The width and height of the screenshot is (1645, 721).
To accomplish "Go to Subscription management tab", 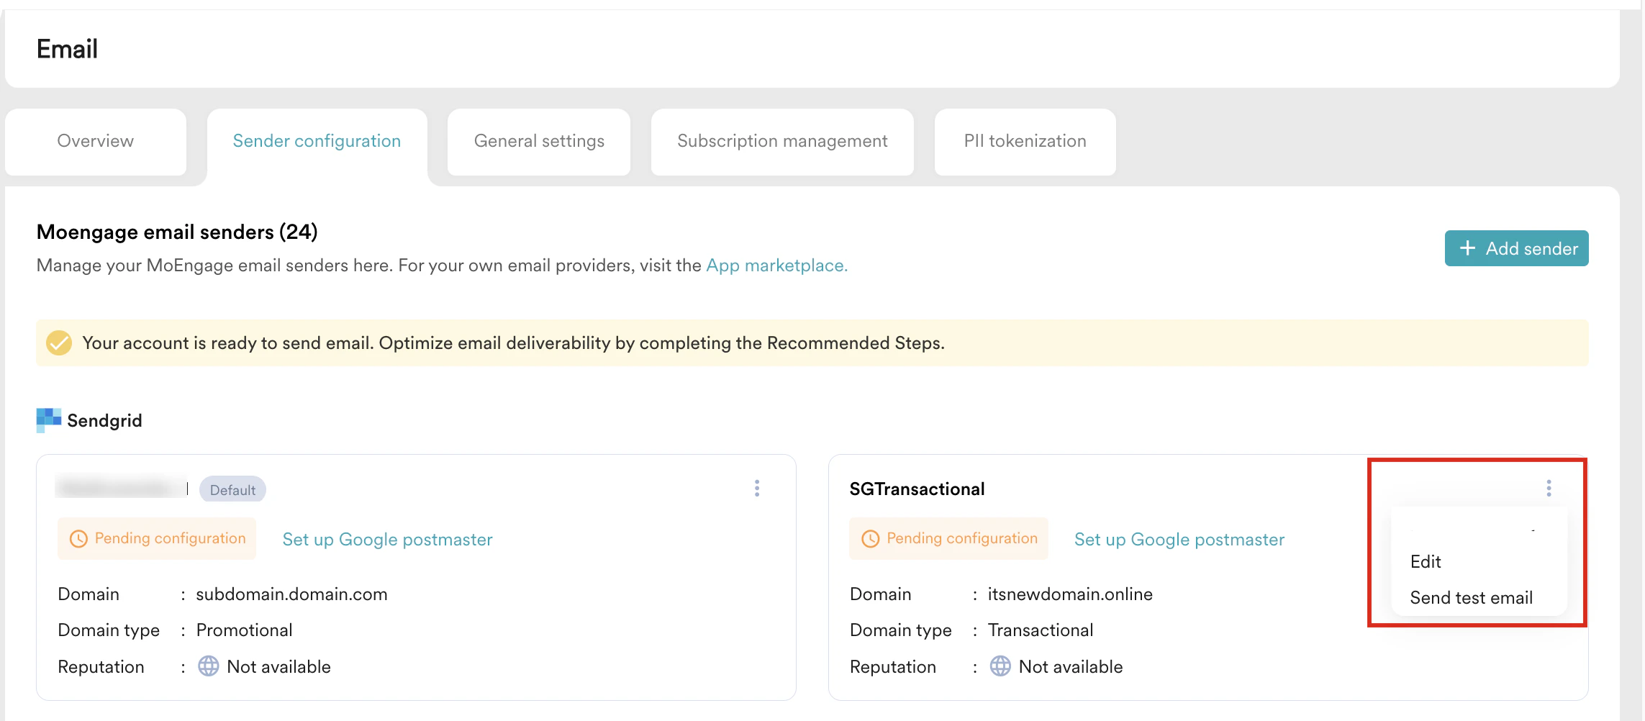I will click(782, 141).
